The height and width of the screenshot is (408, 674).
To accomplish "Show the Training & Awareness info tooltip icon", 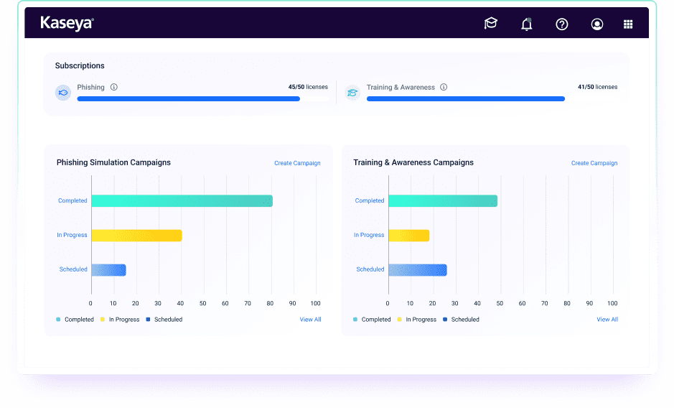I will pos(444,87).
